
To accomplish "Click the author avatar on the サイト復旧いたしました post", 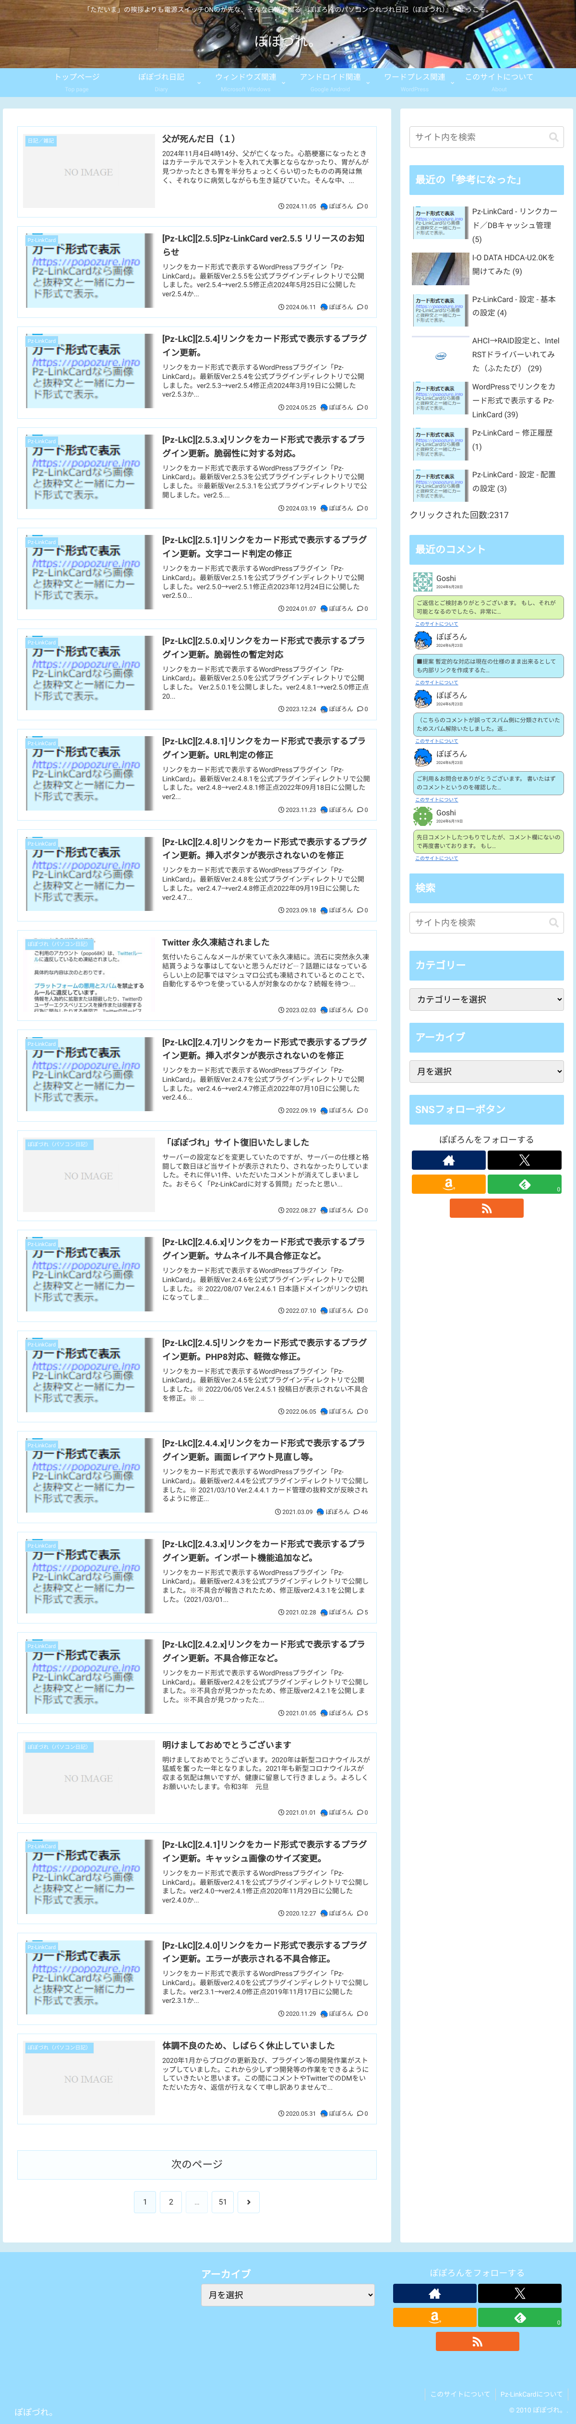I will coord(324,1210).
